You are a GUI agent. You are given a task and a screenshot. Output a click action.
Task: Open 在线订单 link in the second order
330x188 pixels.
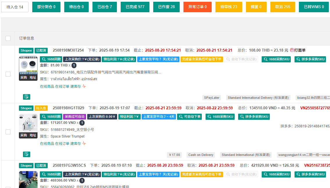pos(62,144)
